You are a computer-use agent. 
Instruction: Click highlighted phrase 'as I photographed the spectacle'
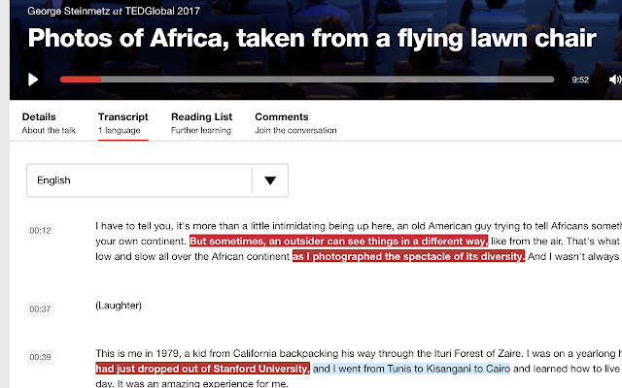pos(376,256)
